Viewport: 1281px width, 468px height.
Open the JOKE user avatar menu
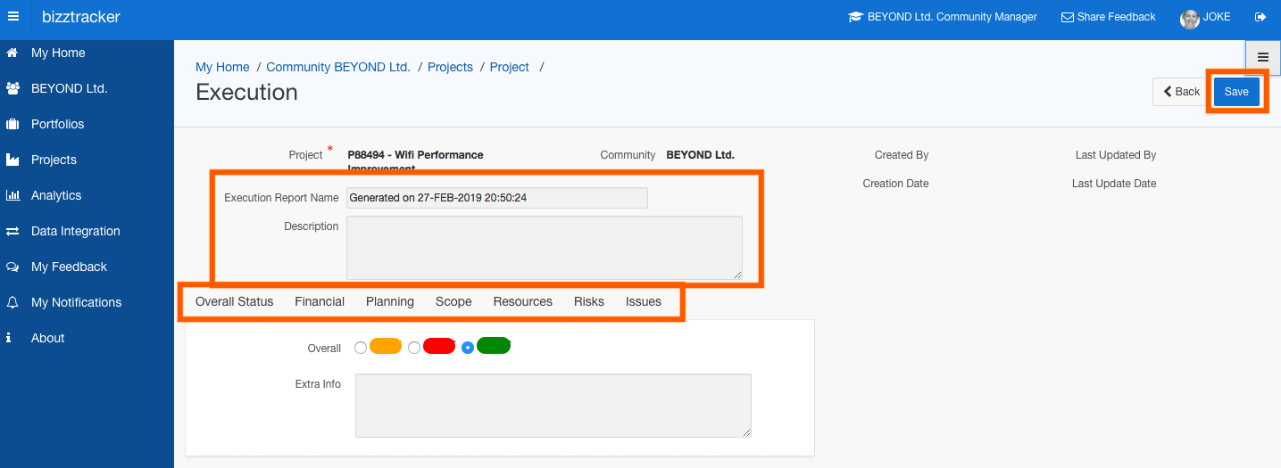[1189, 18]
